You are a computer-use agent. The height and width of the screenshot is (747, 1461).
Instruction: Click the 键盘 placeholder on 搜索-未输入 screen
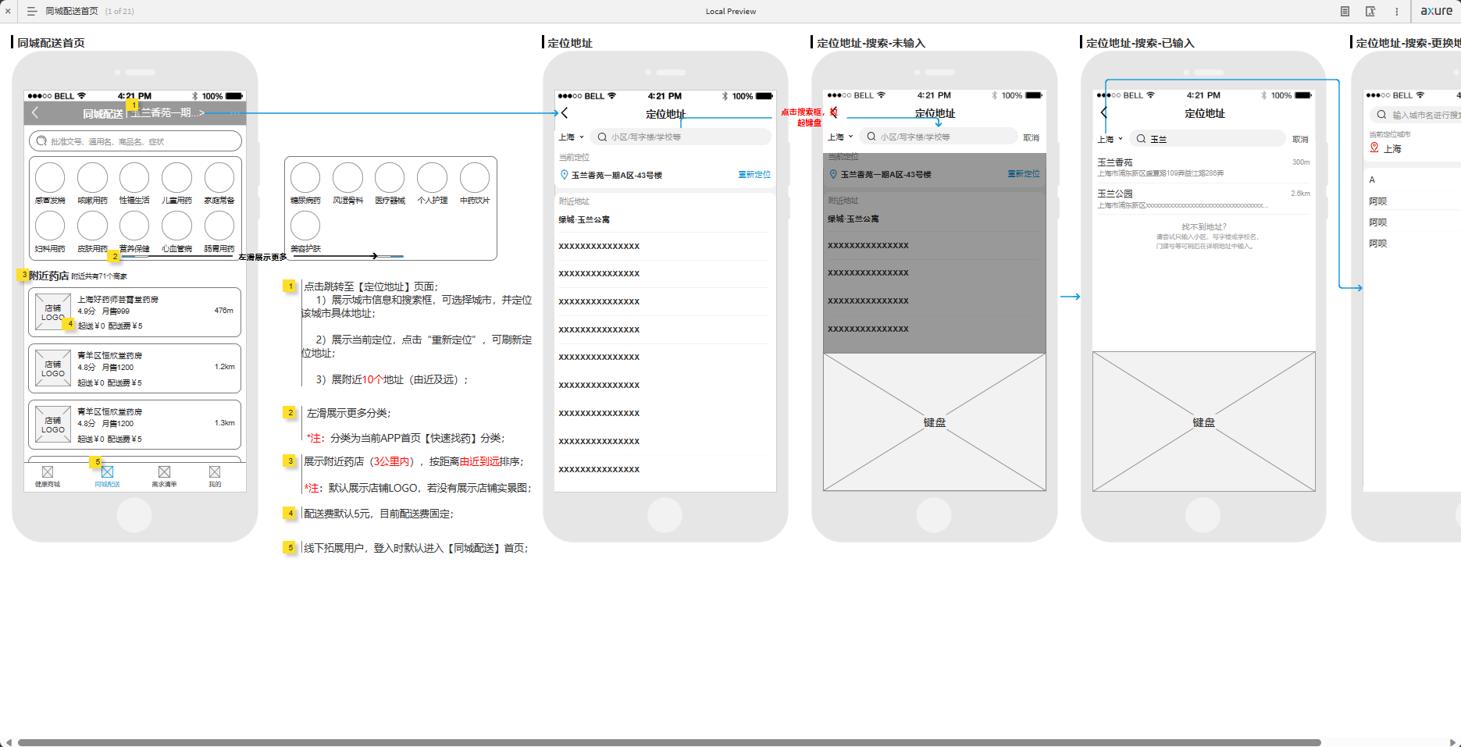point(935,422)
